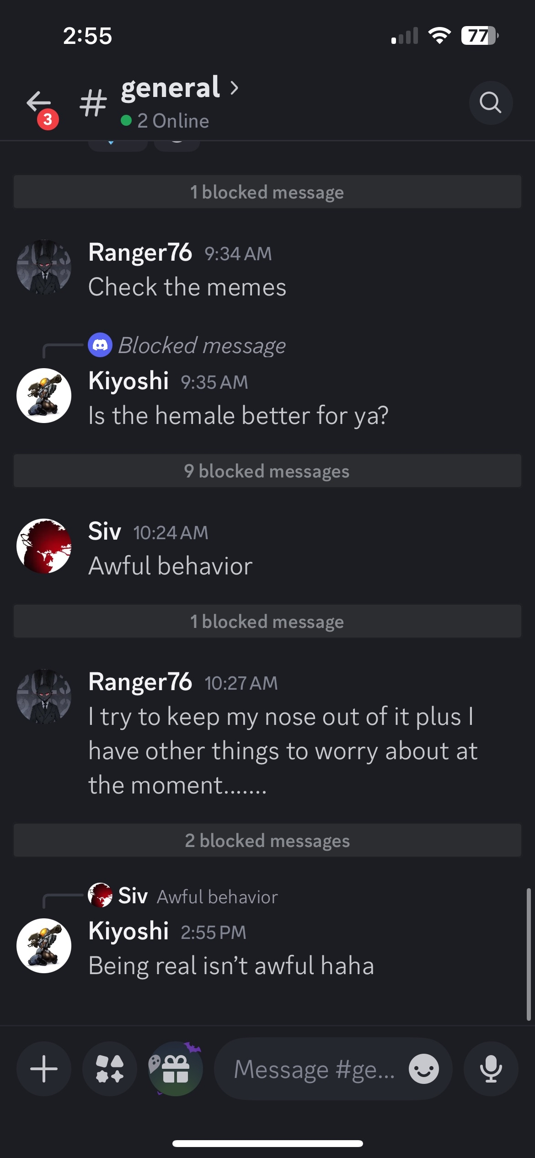Tap the 'Blocked message' reply preview

point(202,346)
